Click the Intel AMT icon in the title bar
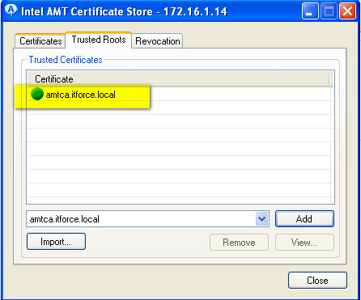Image resolution: width=361 pixels, height=300 pixels. pos(11,11)
